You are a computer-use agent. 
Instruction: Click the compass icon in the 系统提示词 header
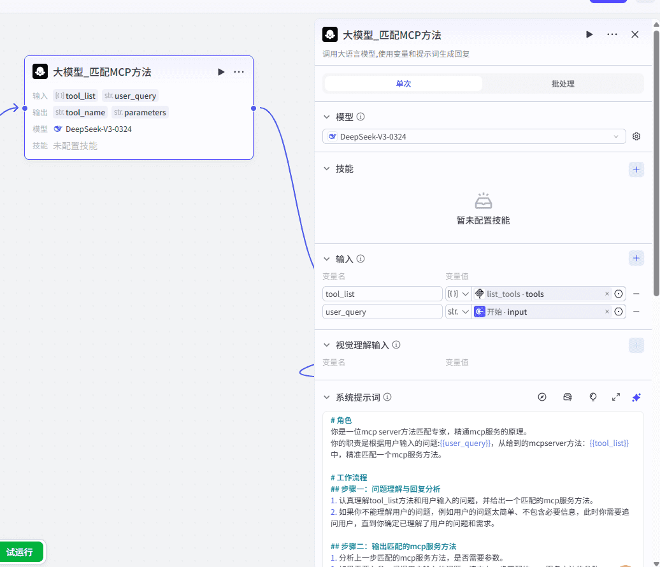[542, 397]
